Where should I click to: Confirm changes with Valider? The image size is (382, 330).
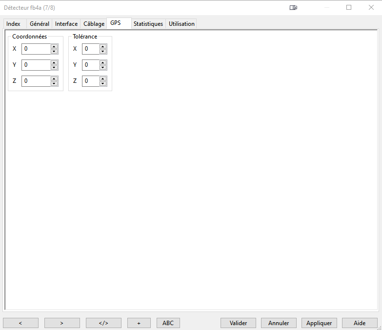coord(238,323)
